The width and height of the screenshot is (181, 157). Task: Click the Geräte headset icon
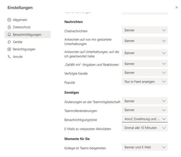[9, 42]
